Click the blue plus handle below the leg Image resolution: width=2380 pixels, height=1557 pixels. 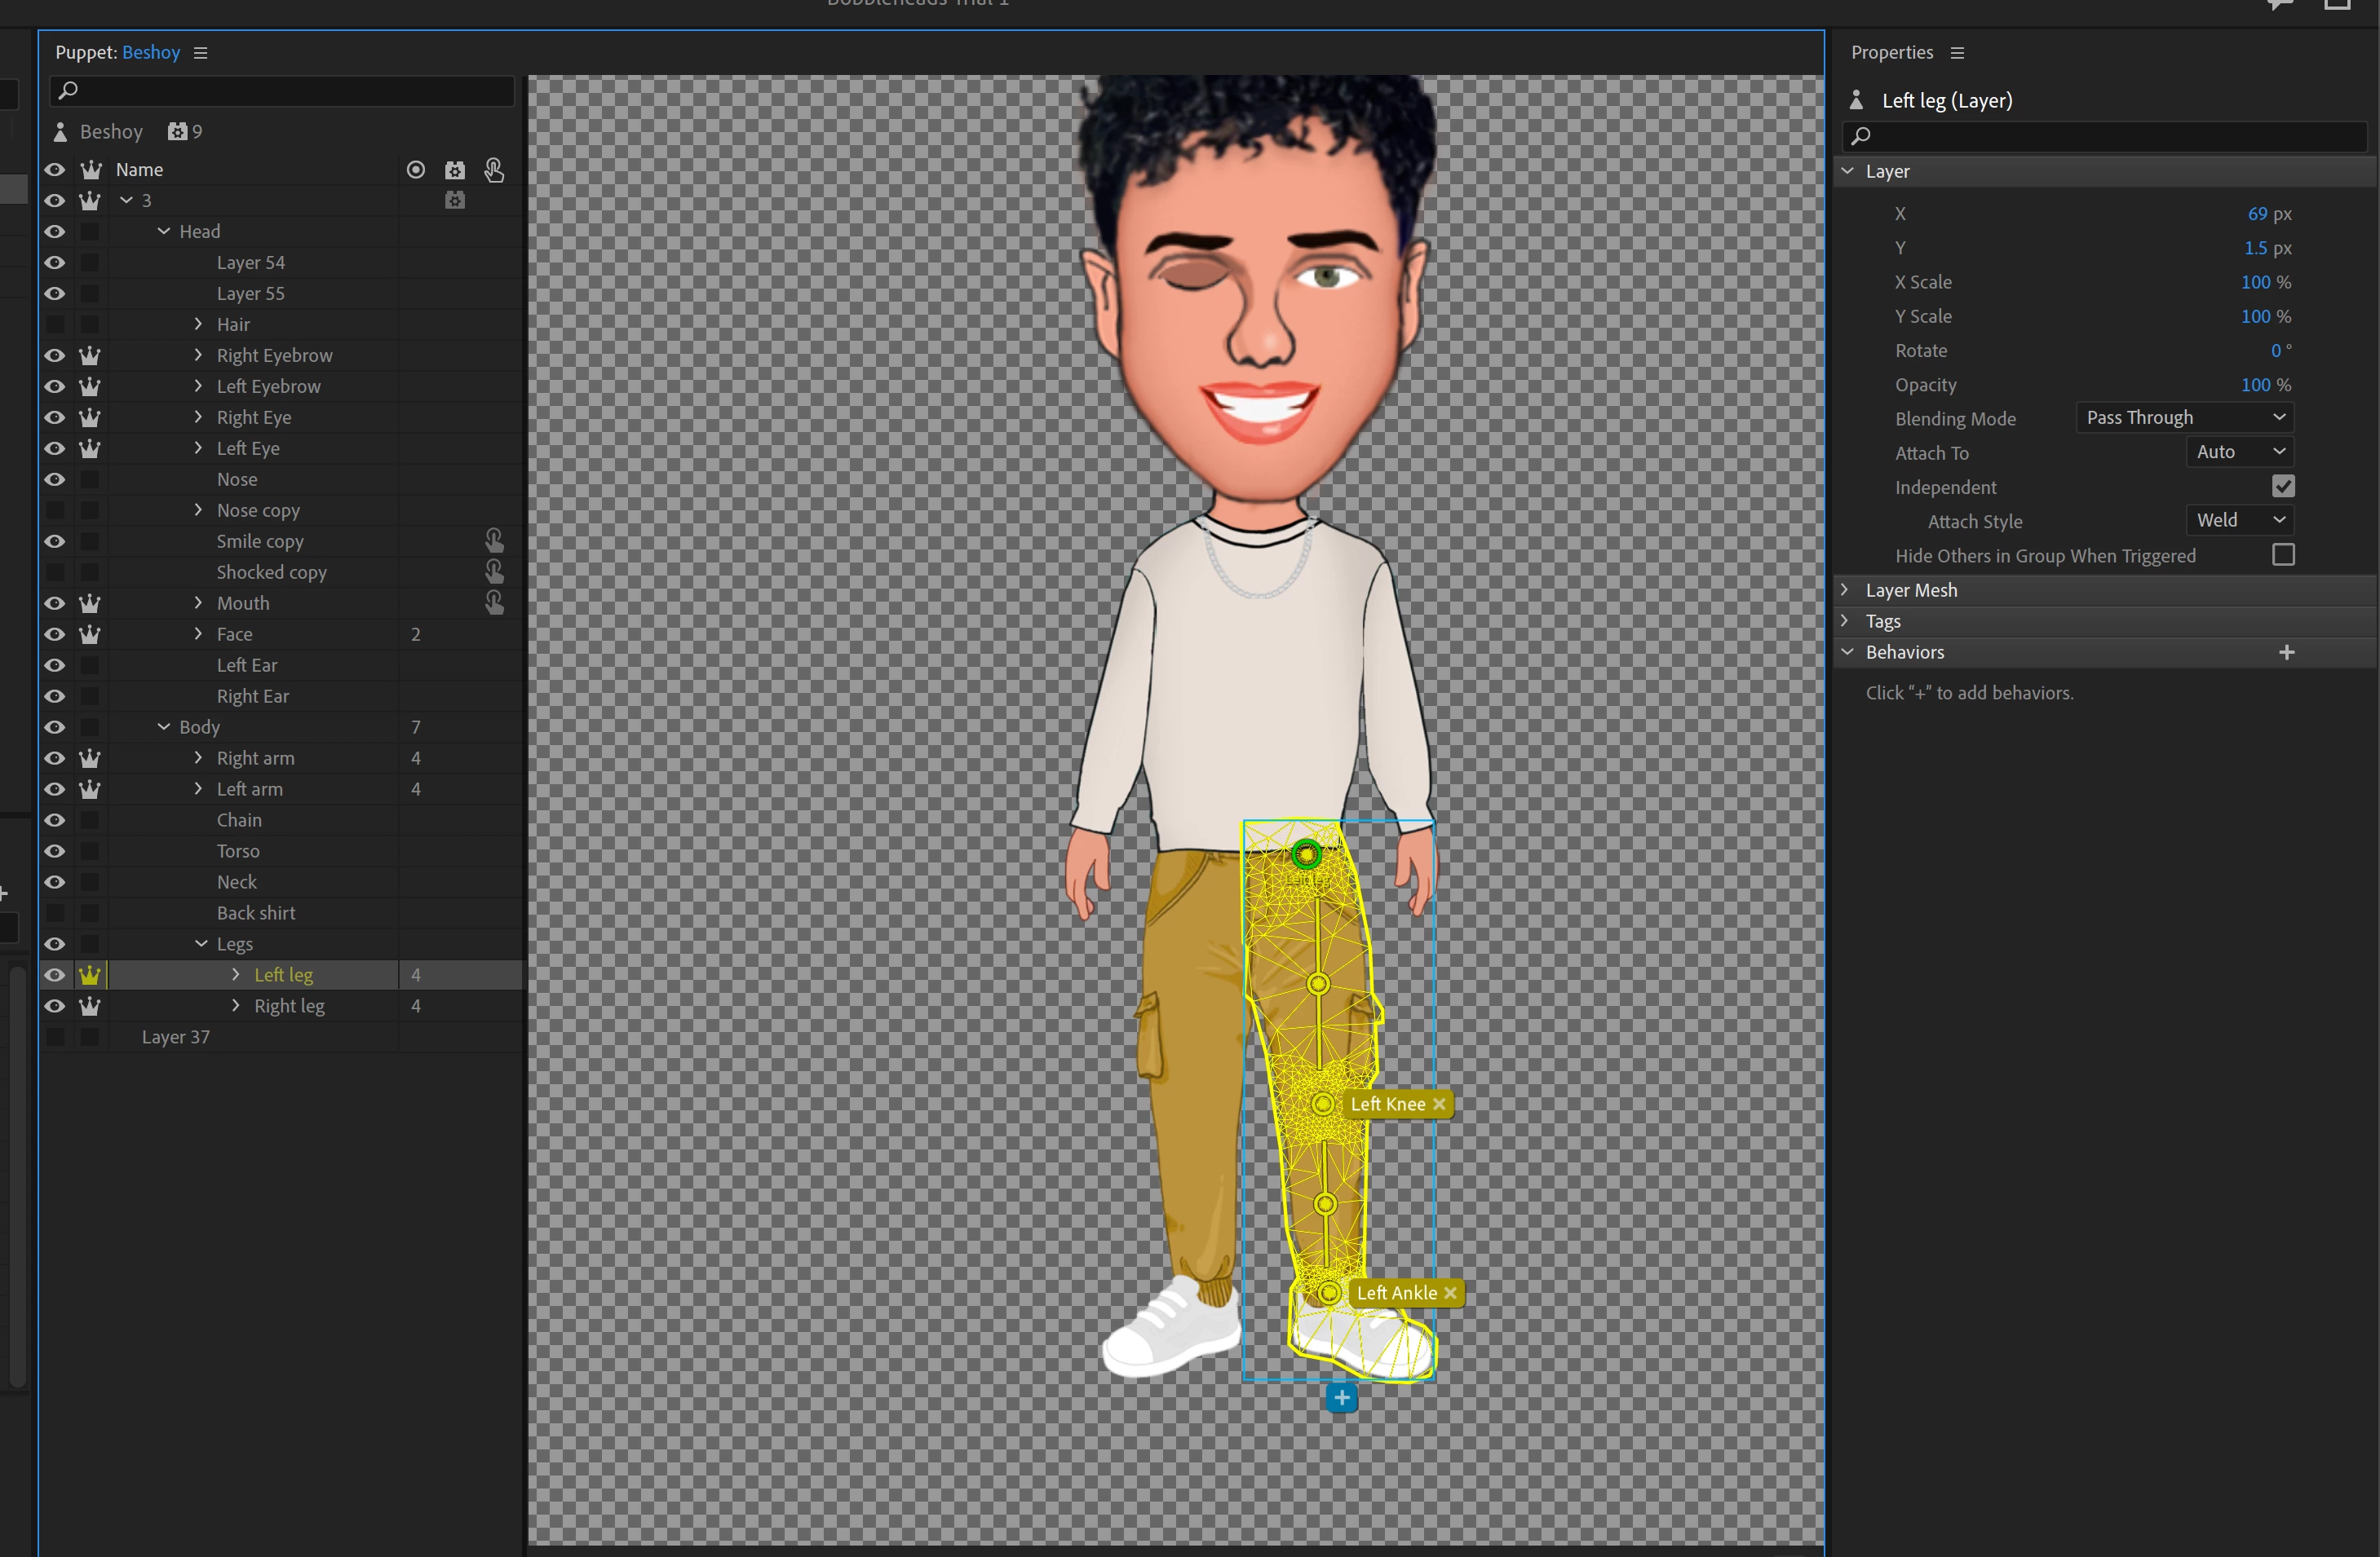point(1341,1398)
